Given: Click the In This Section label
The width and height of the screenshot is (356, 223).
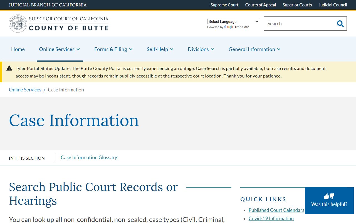Looking at the screenshot, I should pyautogui.click(x=27, y=158).
